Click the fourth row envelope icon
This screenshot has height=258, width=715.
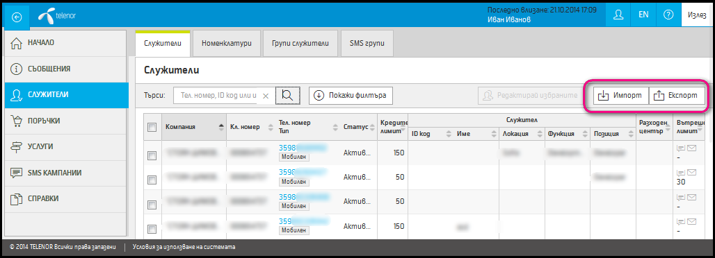(x=691, y=222)
